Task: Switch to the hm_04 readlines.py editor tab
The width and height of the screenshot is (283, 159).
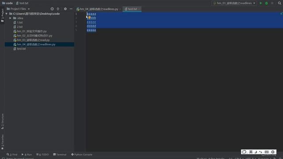Action: (x=97, y=9)
